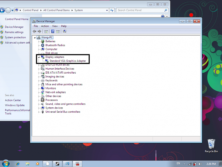
Task: Open Action Center link
Action: click(x=13, y=100)
